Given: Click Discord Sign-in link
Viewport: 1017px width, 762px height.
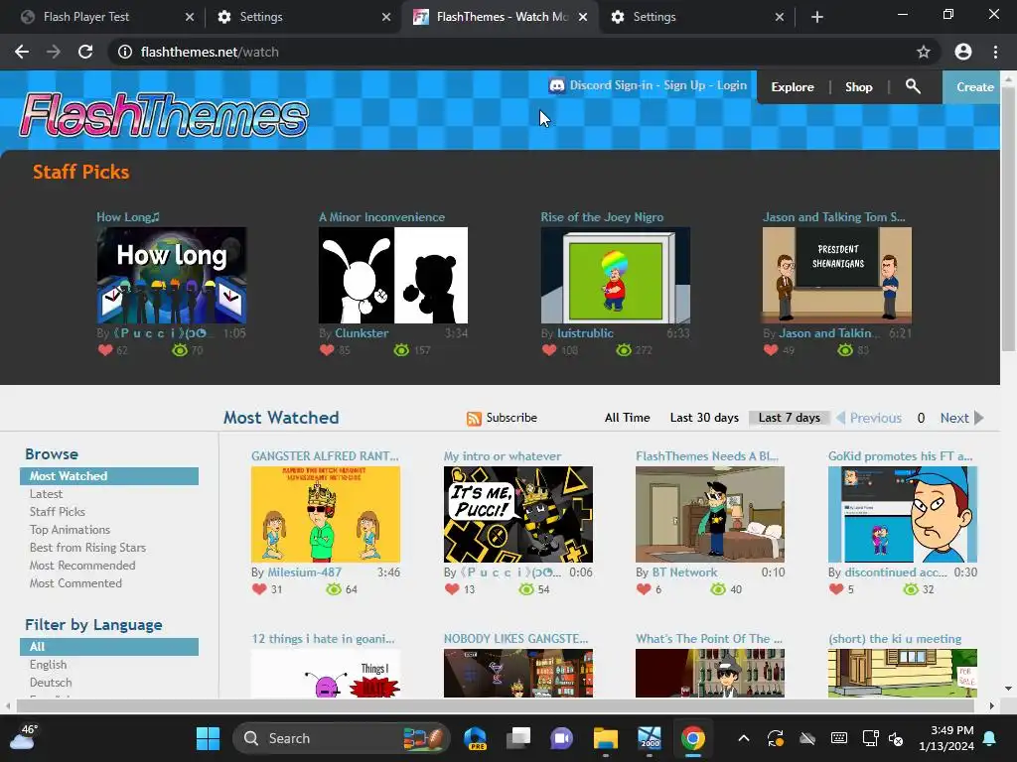Looking at the screenshot, I should [611, 85].
